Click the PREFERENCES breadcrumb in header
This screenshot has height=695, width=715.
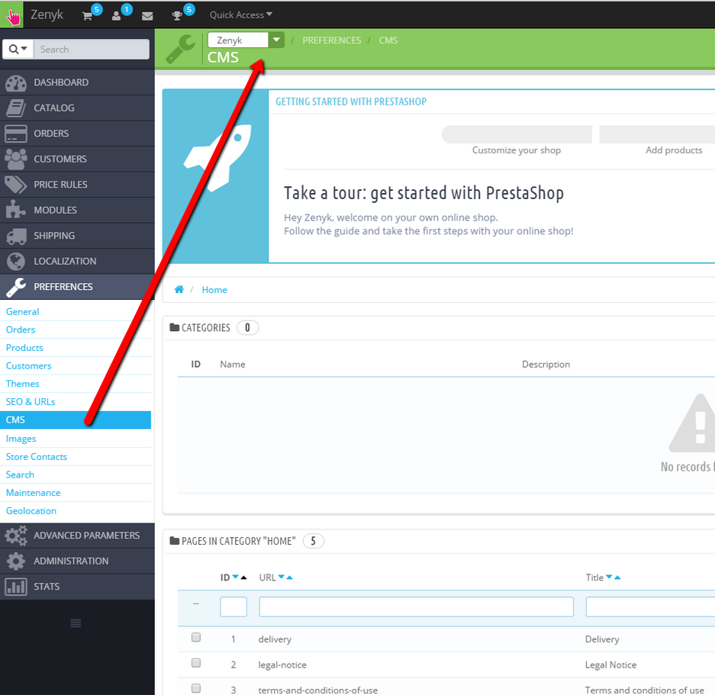coord(331,40)
